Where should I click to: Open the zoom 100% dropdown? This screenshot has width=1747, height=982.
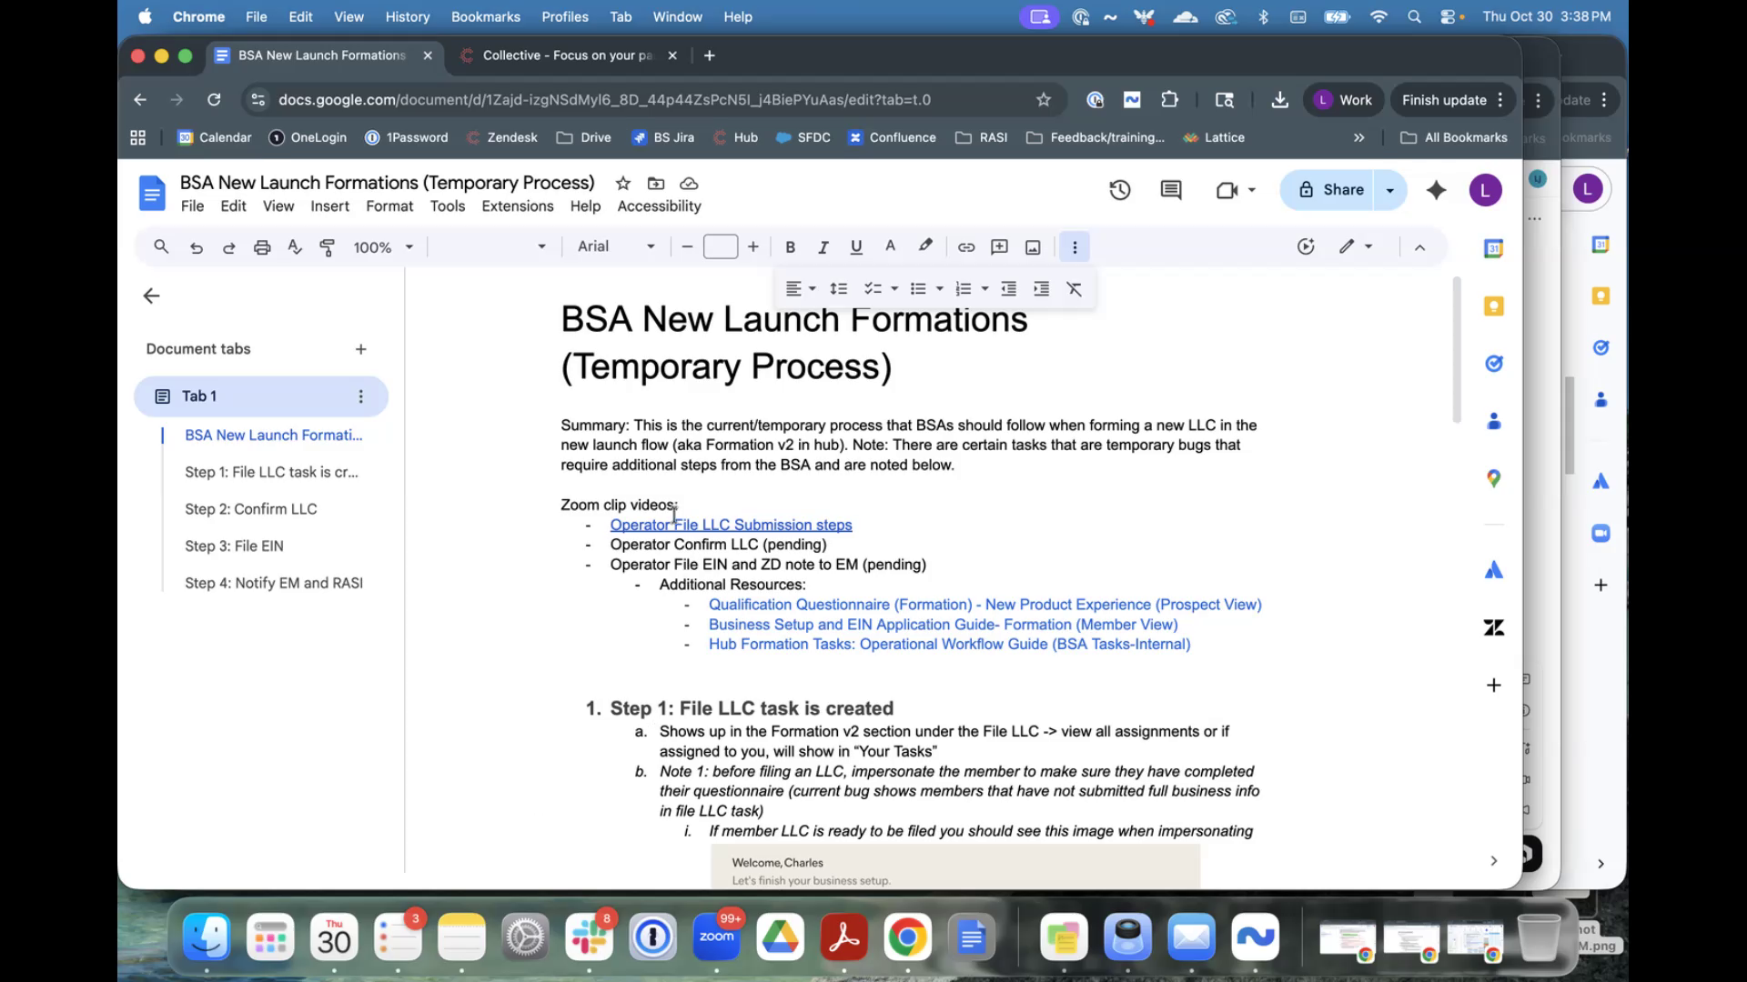click(383, 247)
